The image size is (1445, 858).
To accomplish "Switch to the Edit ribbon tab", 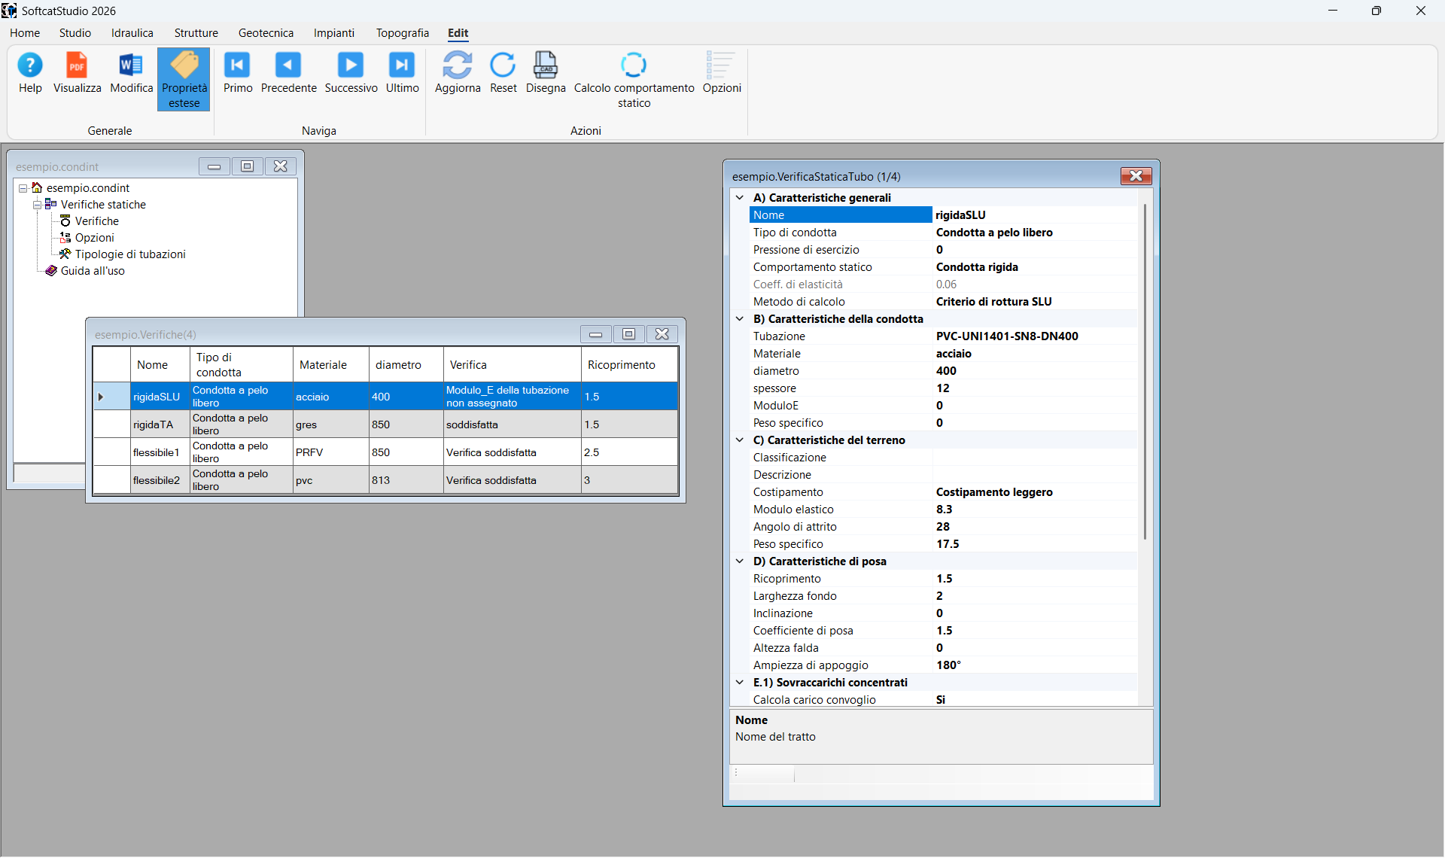I will pyautogui.click(x=458, y=33).
